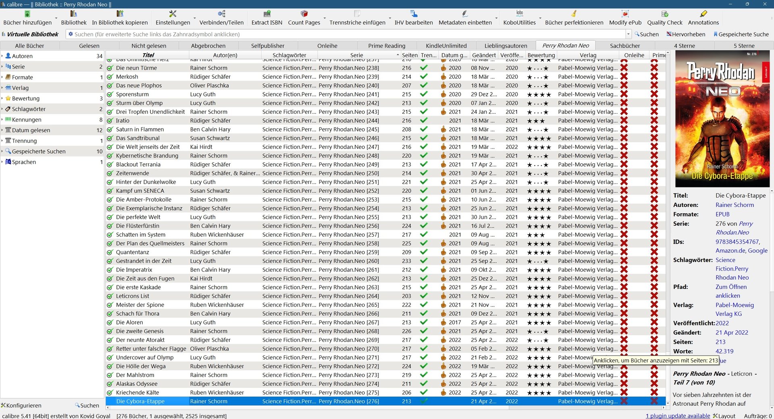The image size is (774, 419).
Task: Open the search history dropdown arrow
Action: (x=628, y=34)
